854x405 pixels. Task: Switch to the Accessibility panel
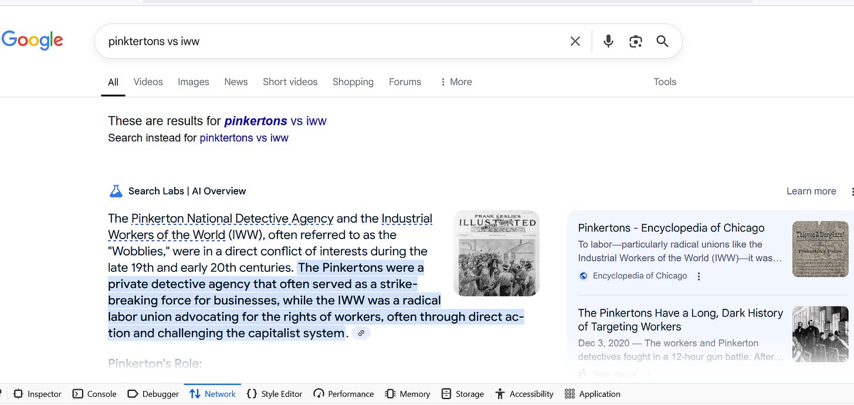click(x=524, y=394)
